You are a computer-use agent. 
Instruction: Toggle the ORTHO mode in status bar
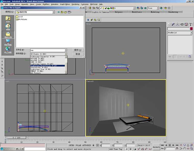[72, 145]
